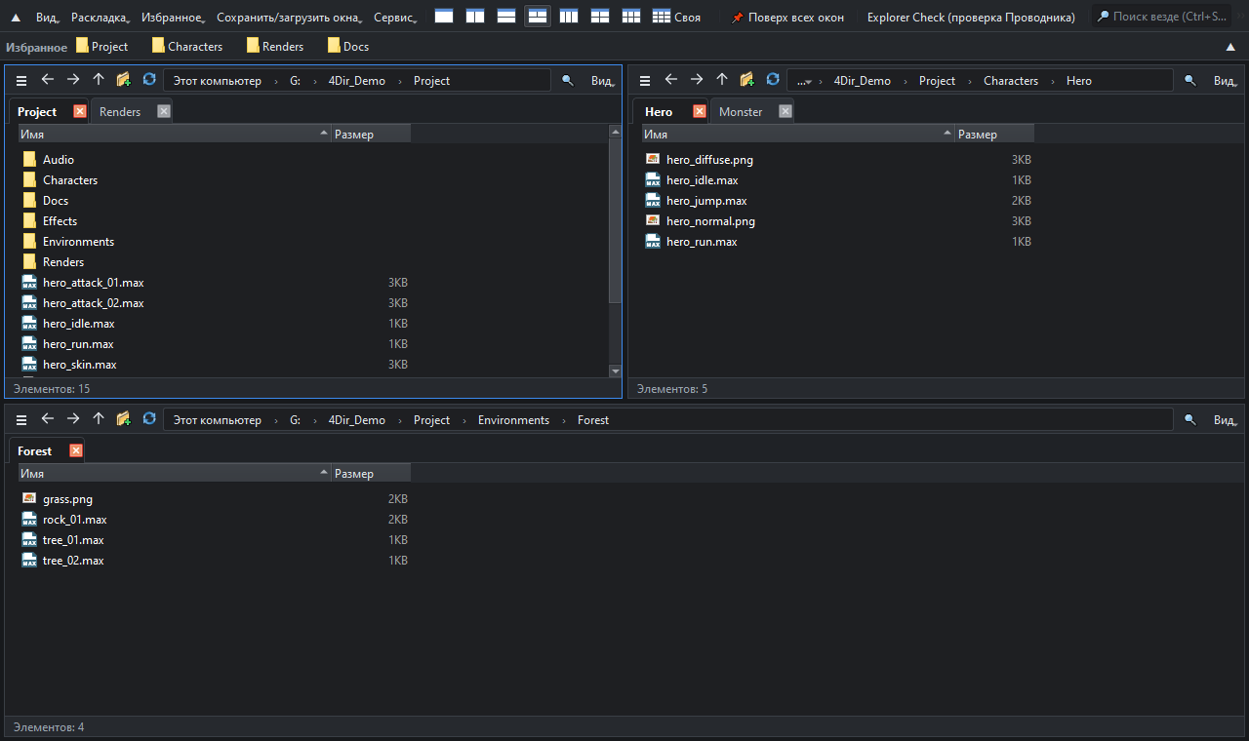Switch to the single-pane layout icon
The image size is (1249, 741).
click(x=444, y=17)
